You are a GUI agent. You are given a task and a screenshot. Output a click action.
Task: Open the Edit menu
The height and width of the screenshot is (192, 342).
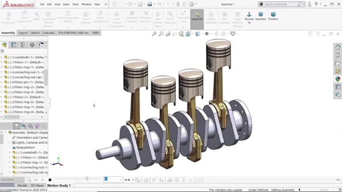tap(49, 4)
